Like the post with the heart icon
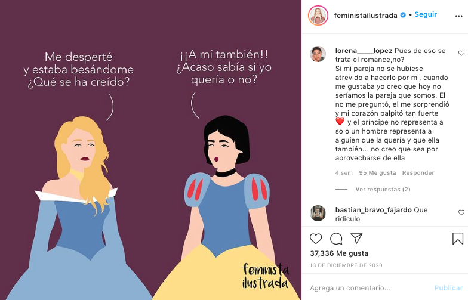Viewport: 468px width, 300px height. (x=316, y=239)
